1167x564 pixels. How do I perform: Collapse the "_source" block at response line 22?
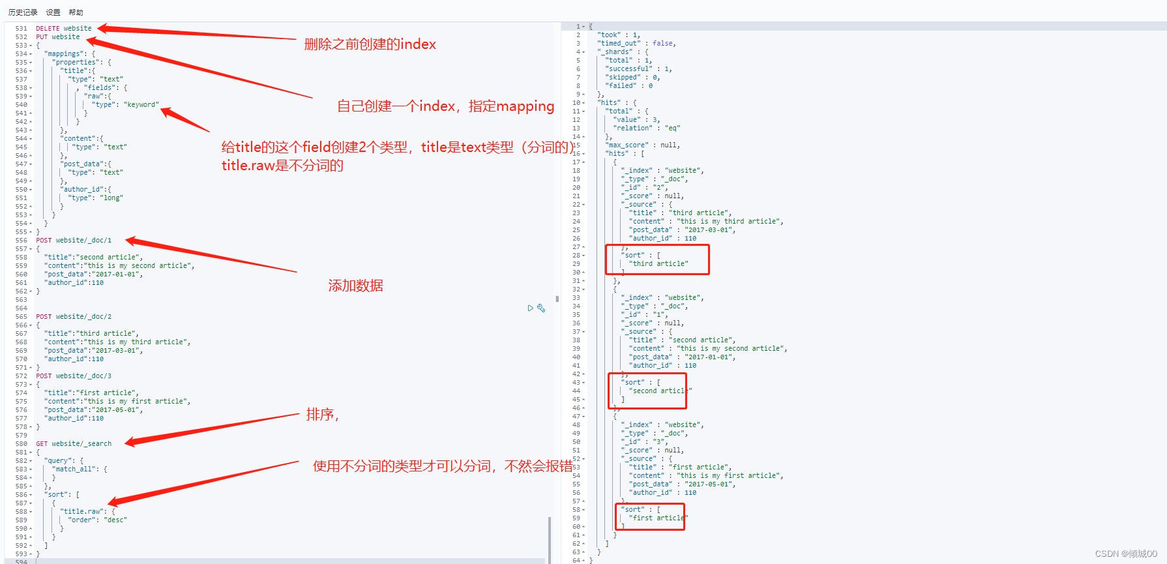coord(583,205)
